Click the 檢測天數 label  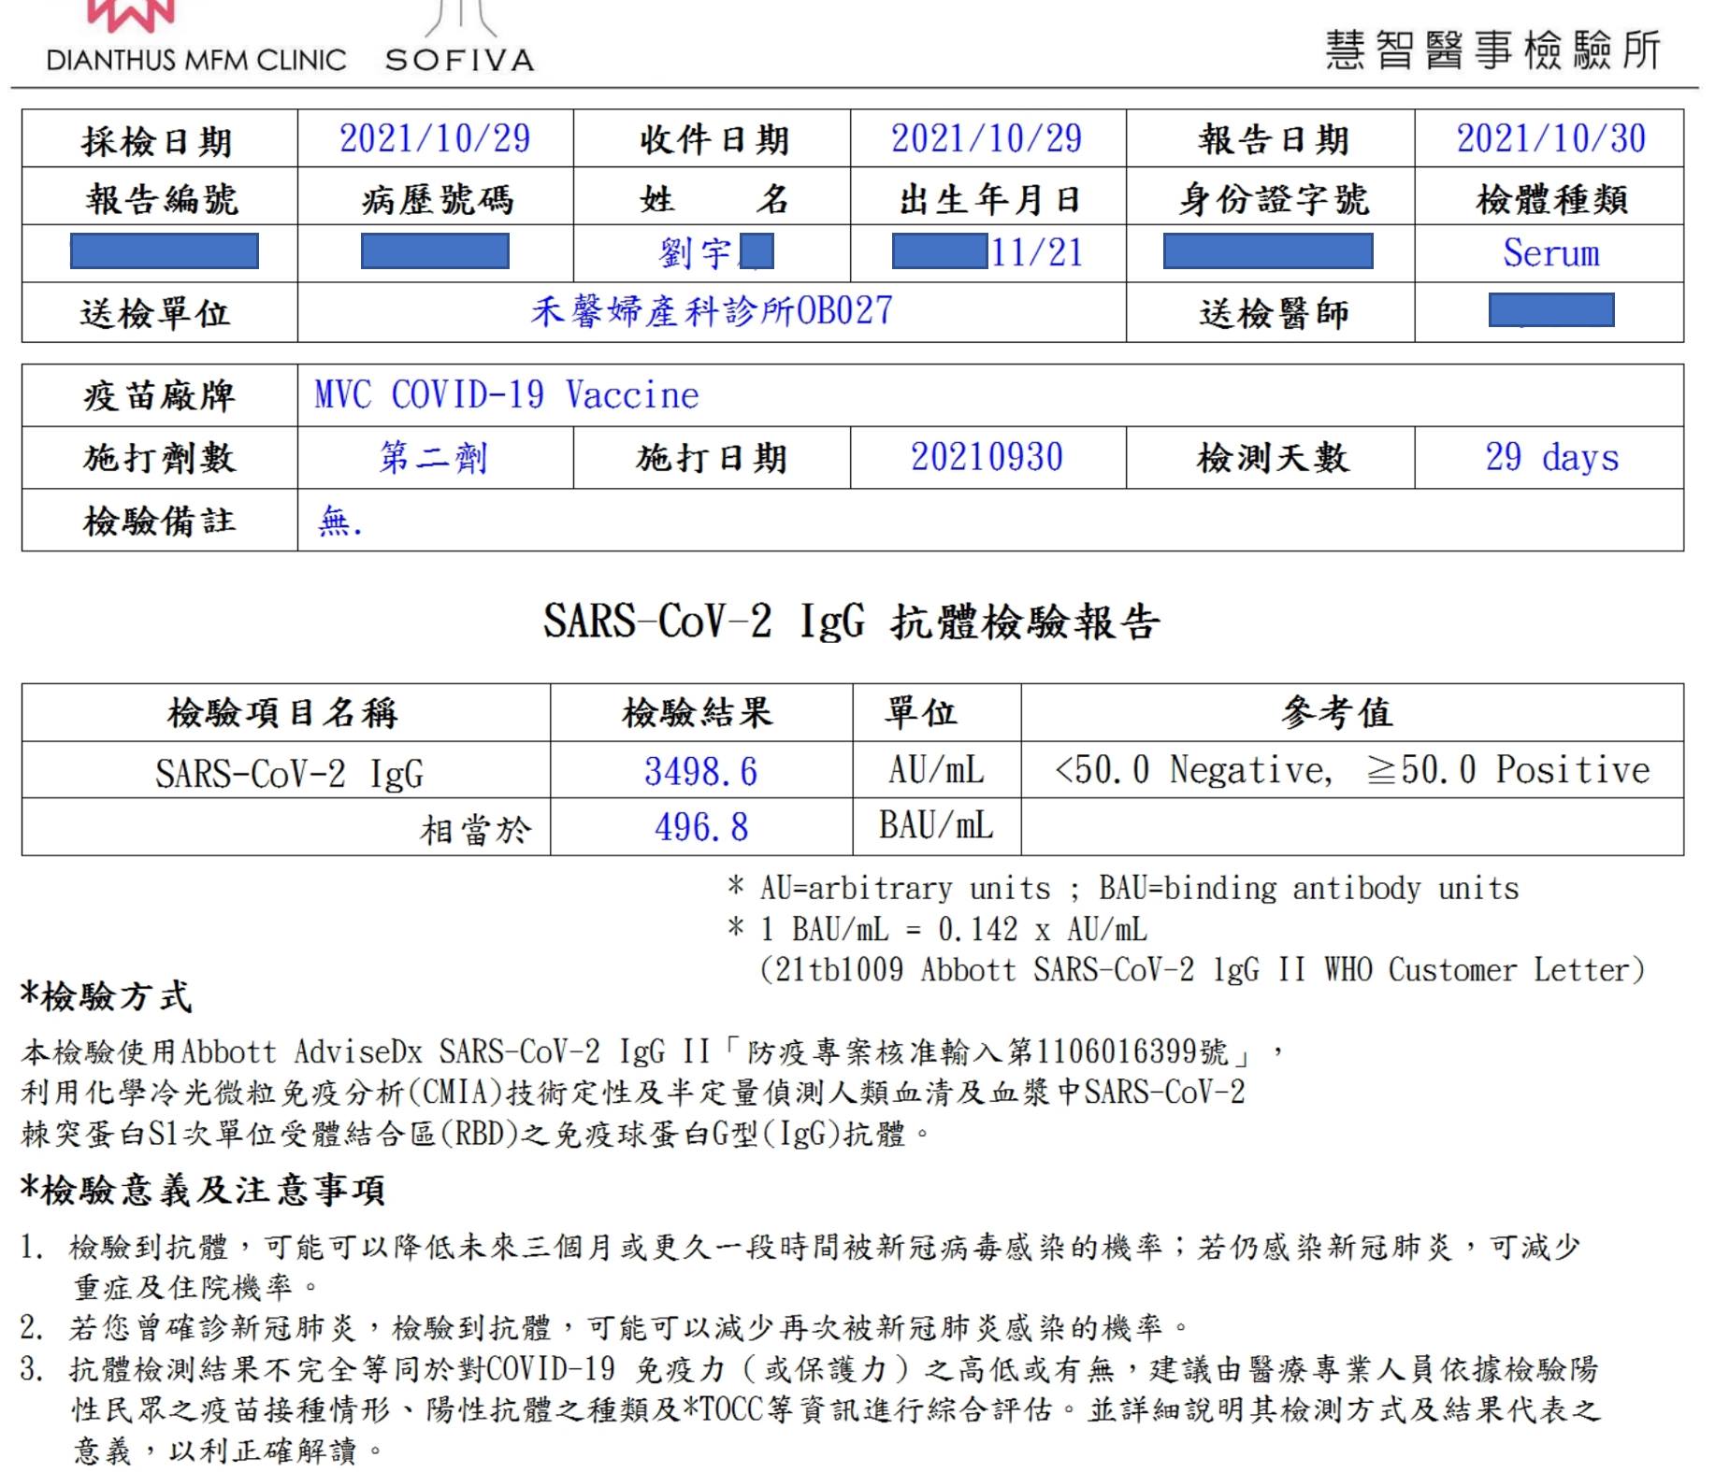1273,458
